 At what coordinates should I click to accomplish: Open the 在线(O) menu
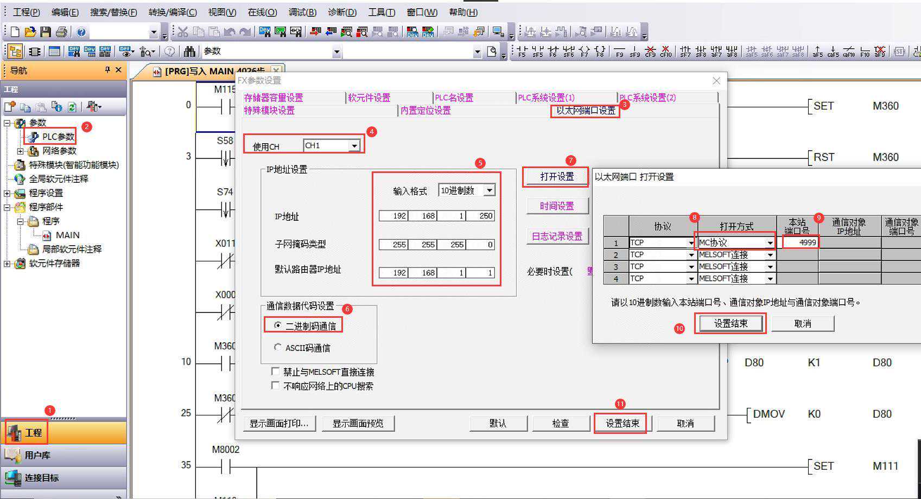(x=262, y=12)
